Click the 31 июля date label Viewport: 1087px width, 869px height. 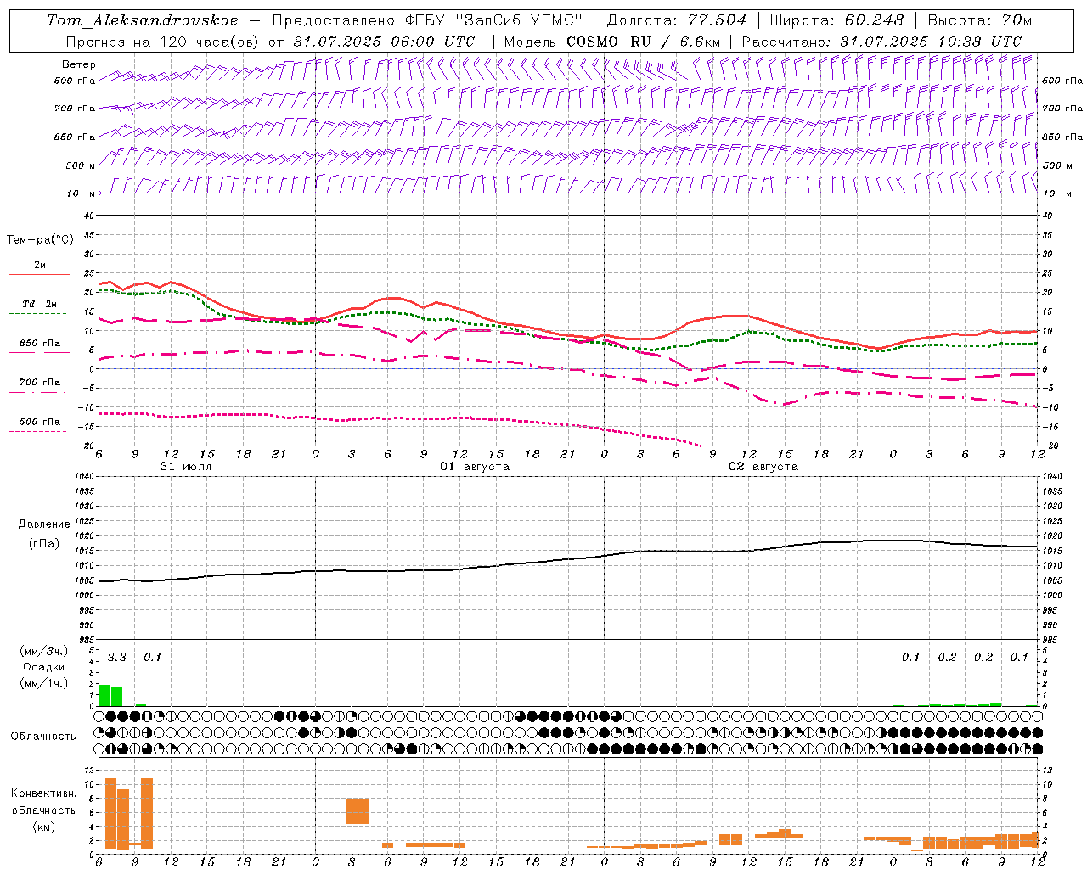tap(186, 467)
